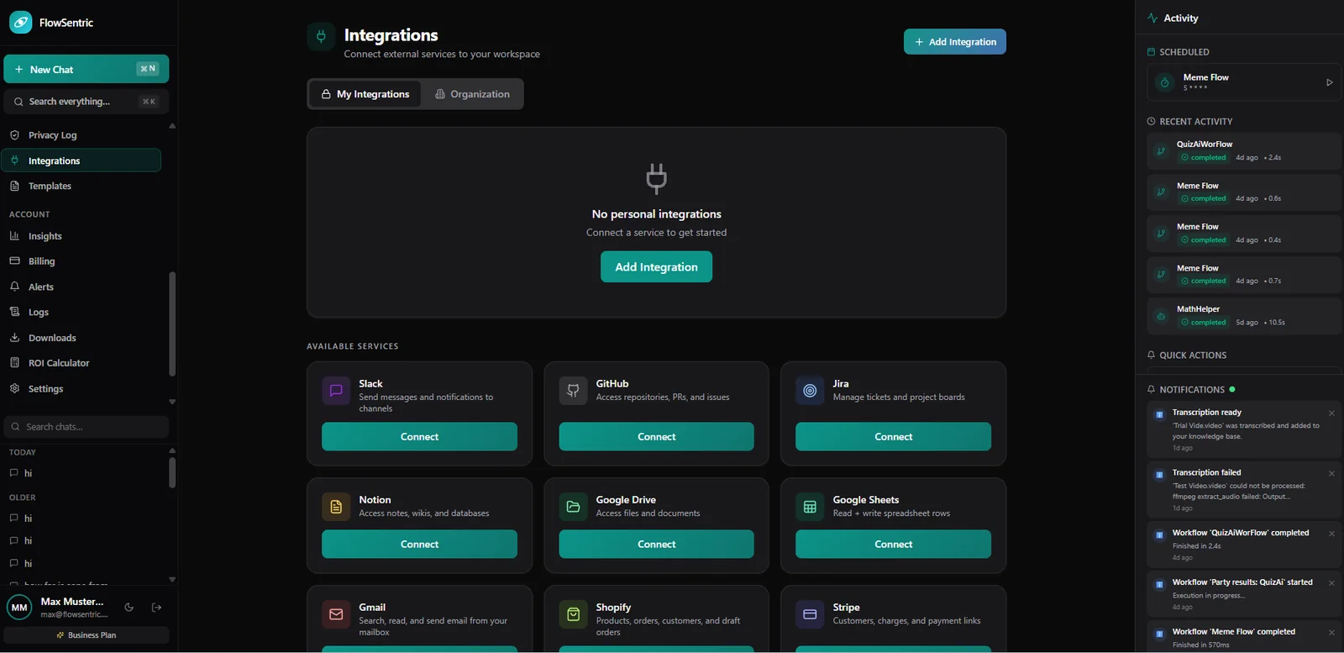Connect the Slack service
1344x653 pixels.
[419, 437]
